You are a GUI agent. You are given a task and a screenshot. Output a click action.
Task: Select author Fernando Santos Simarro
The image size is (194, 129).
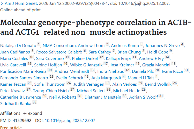(24, 78)
